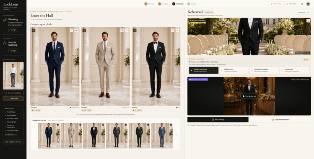Viewport: 314px width, 159px height.
Task: Click the Suits & tailoring breadcrumb
Action: pos(65,12)
